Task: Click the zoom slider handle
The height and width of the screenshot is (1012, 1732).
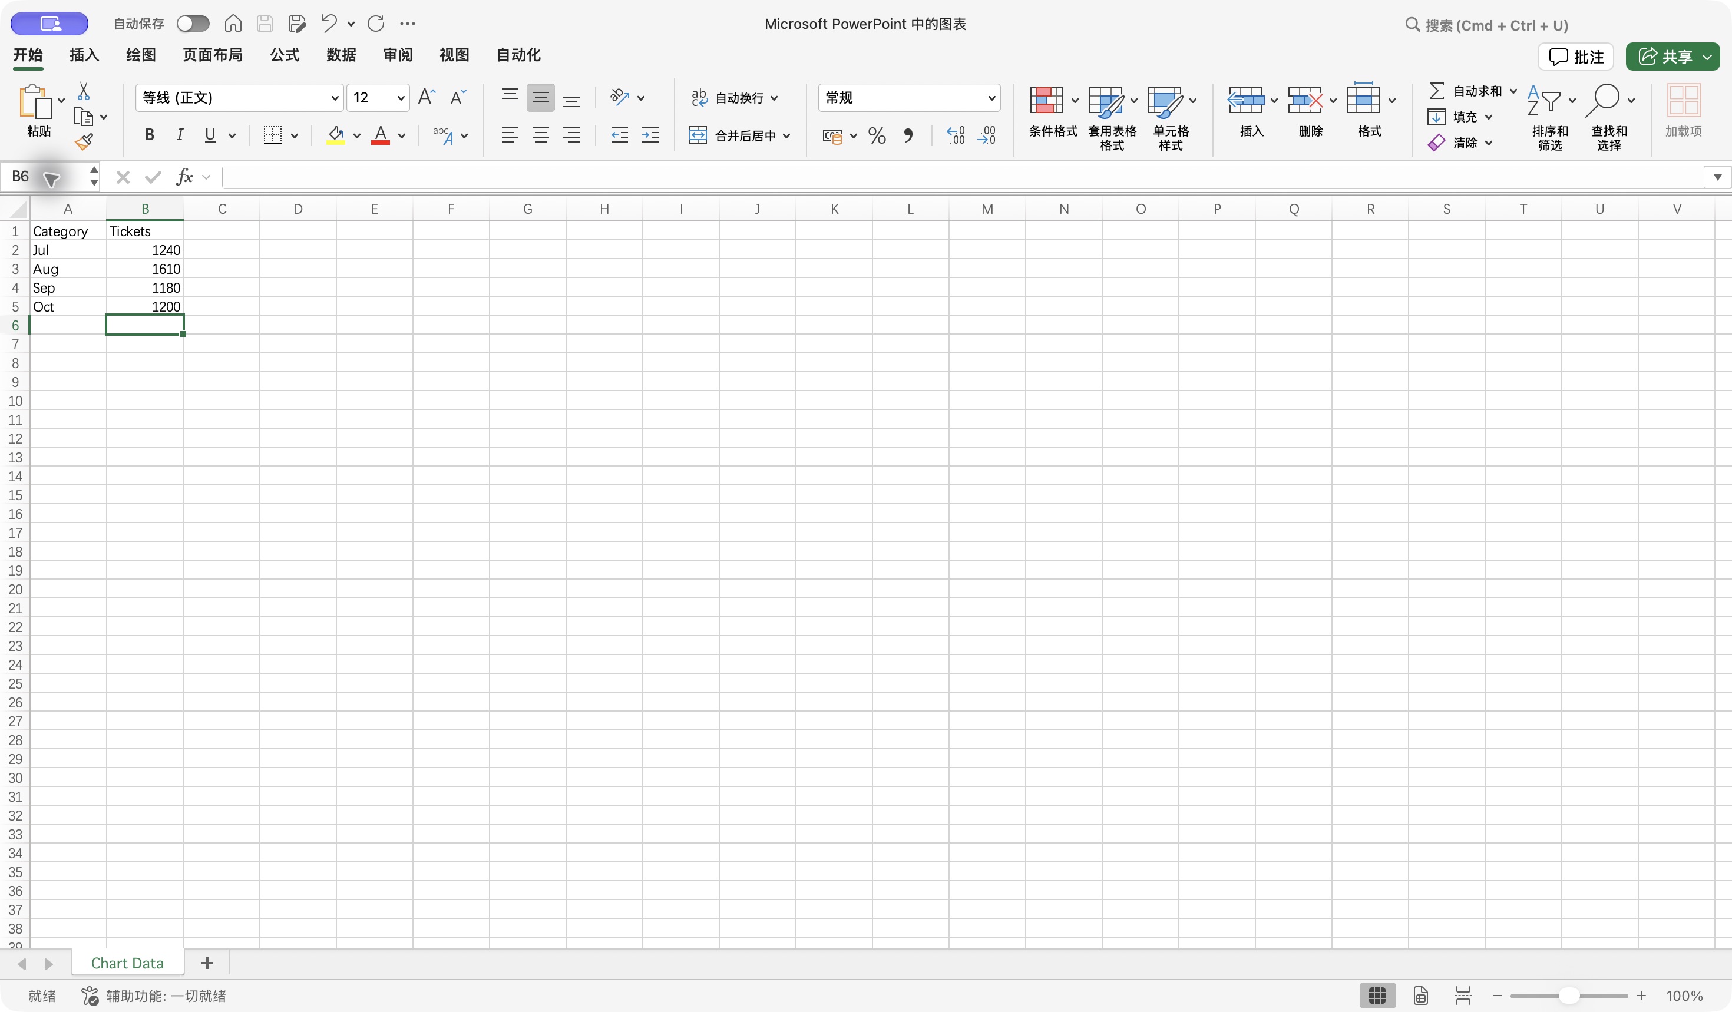Action: pyautogui.click(x=1568, y=995)
